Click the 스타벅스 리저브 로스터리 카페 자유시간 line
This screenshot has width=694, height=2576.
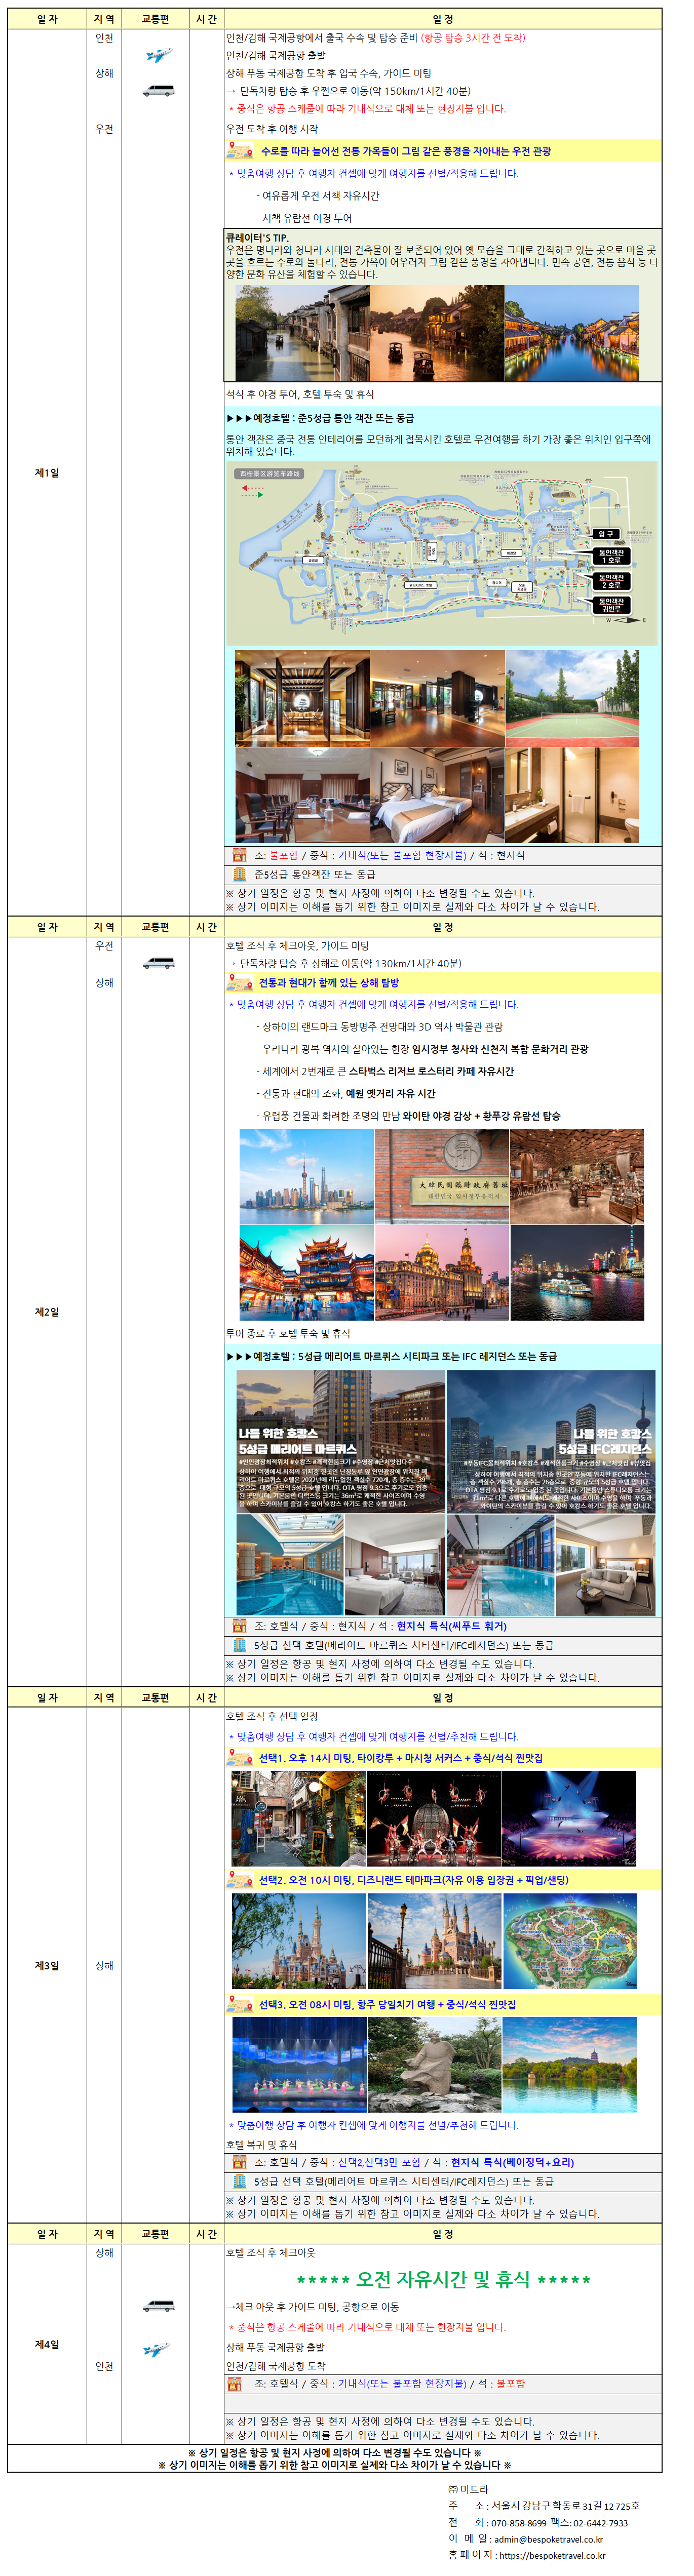pos(385,1071)
